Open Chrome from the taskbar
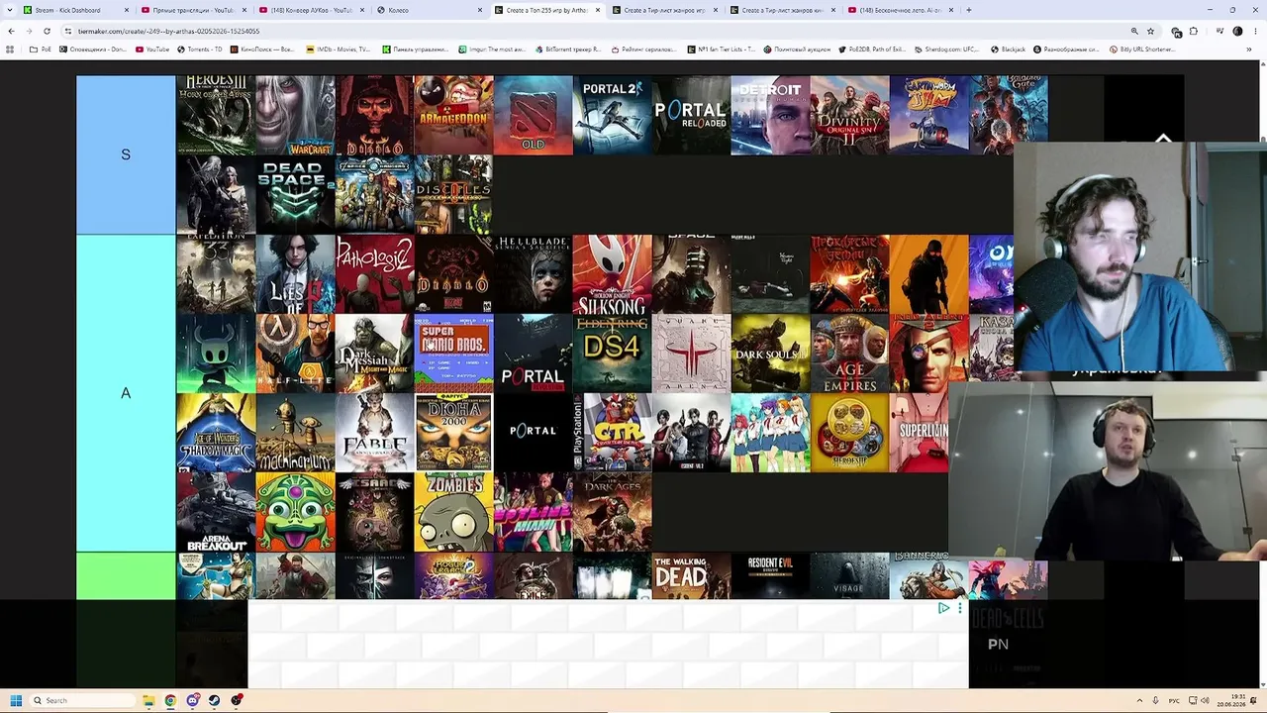This screenshot has height=713, width=1267. [x=170, y=700]
